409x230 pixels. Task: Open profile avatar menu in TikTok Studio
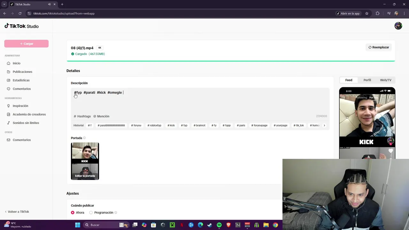coord(398,26)
